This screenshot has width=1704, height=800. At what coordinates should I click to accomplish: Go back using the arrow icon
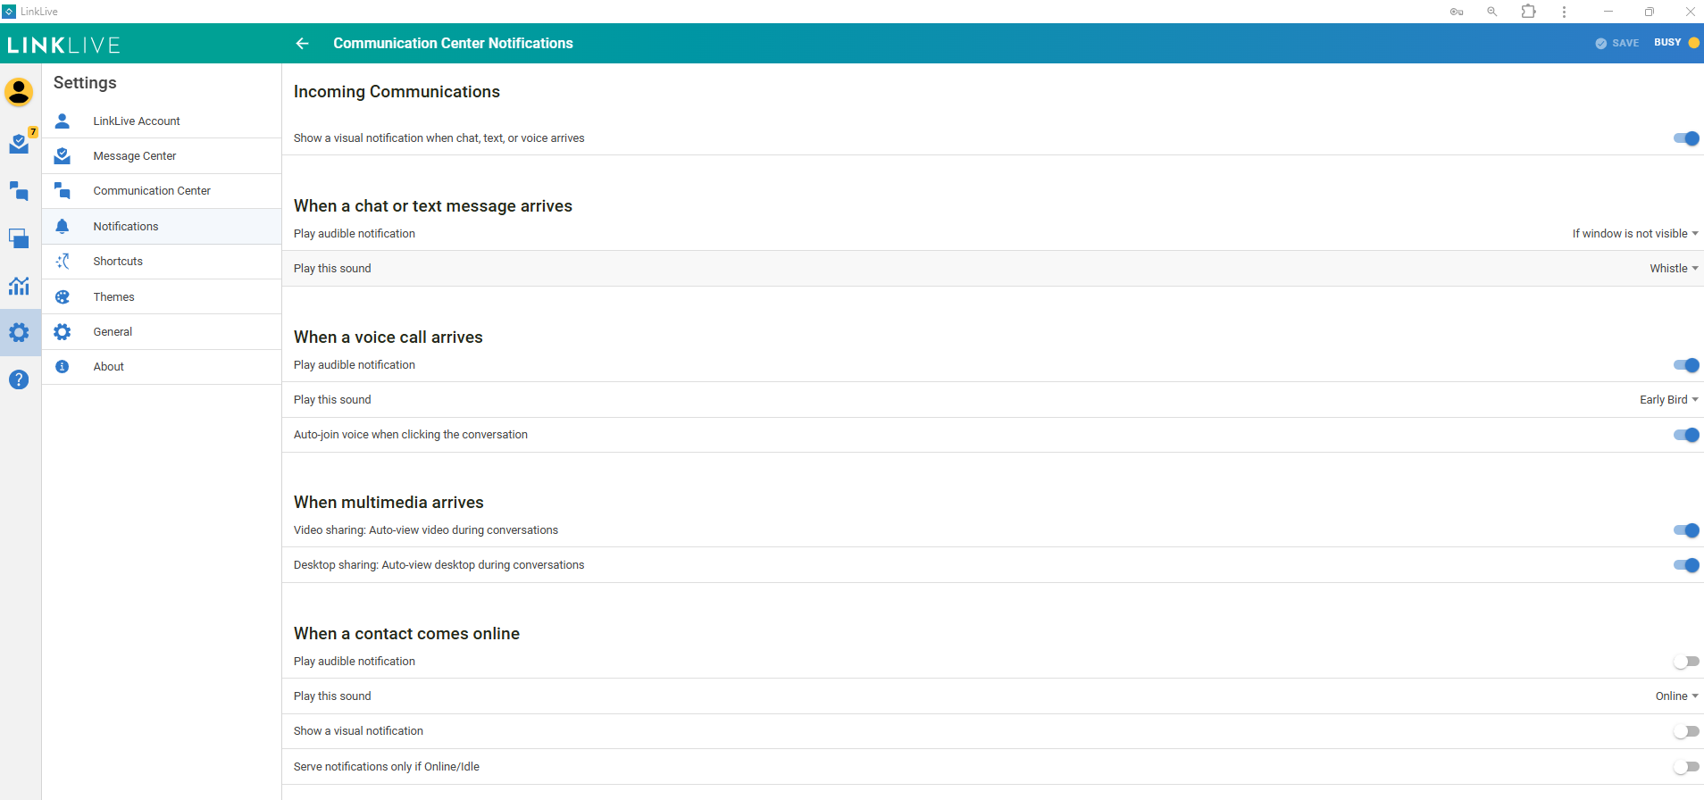302,44
